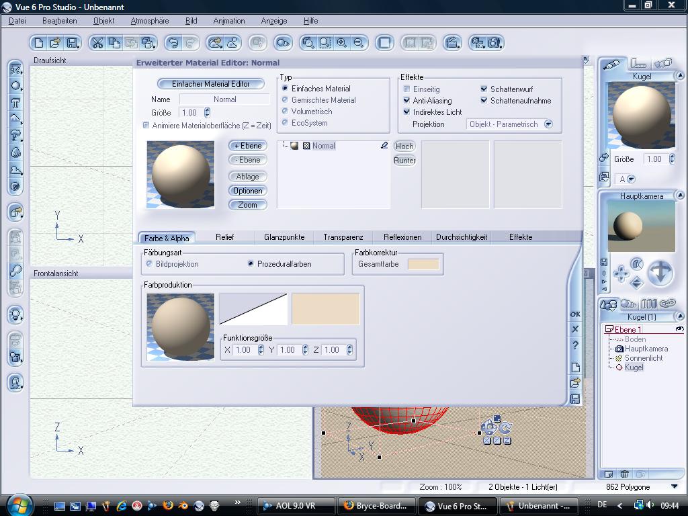Select Einfaches Material radio button
This screenshot has height=516, width=688.
coord(285,88)
